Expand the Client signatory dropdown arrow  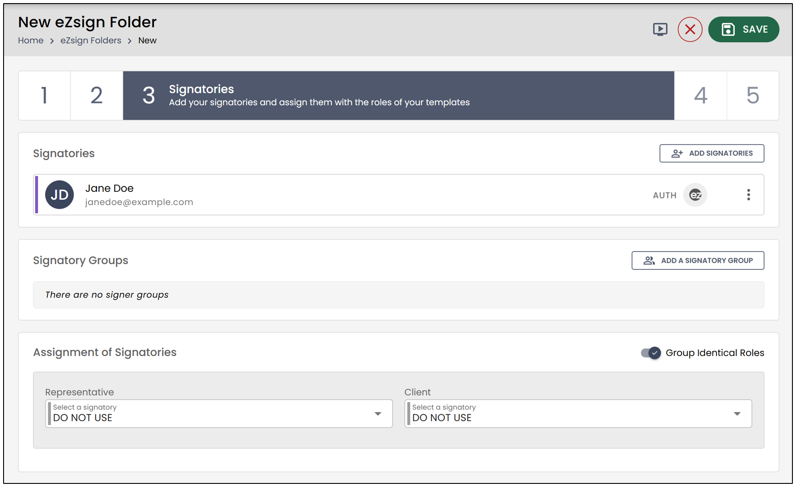tap(737, 414)
